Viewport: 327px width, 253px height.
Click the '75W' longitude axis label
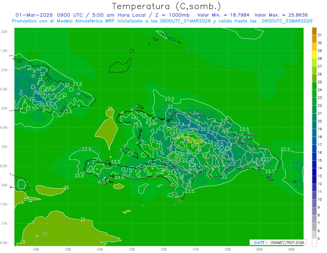68,249
